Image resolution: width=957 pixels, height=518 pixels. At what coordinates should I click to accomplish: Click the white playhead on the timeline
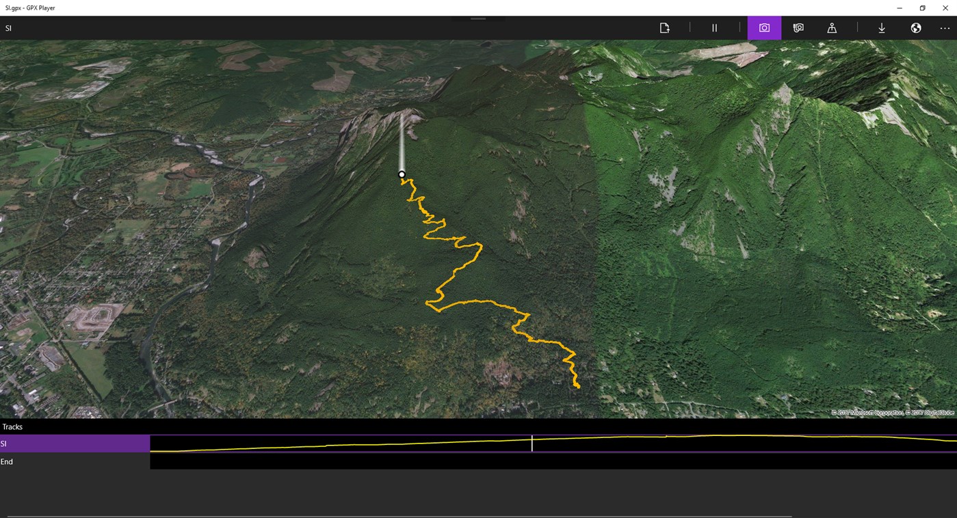click(x=532, y=443)
